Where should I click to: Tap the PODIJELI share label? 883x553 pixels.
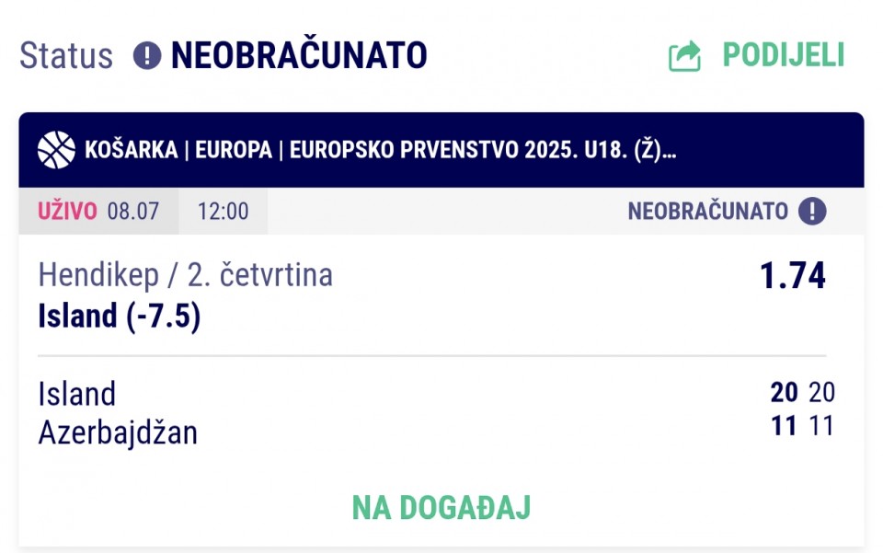784,55
